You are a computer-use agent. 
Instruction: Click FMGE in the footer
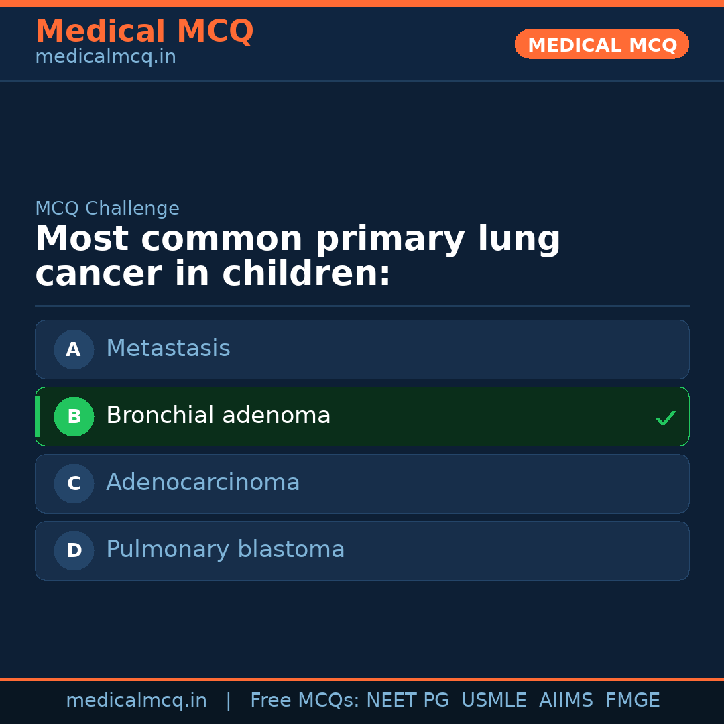click(x=632, y=701)
